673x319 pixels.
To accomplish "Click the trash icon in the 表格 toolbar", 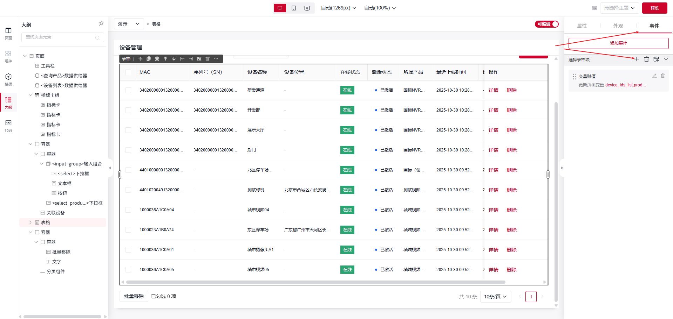I will (x=208, y=59).
